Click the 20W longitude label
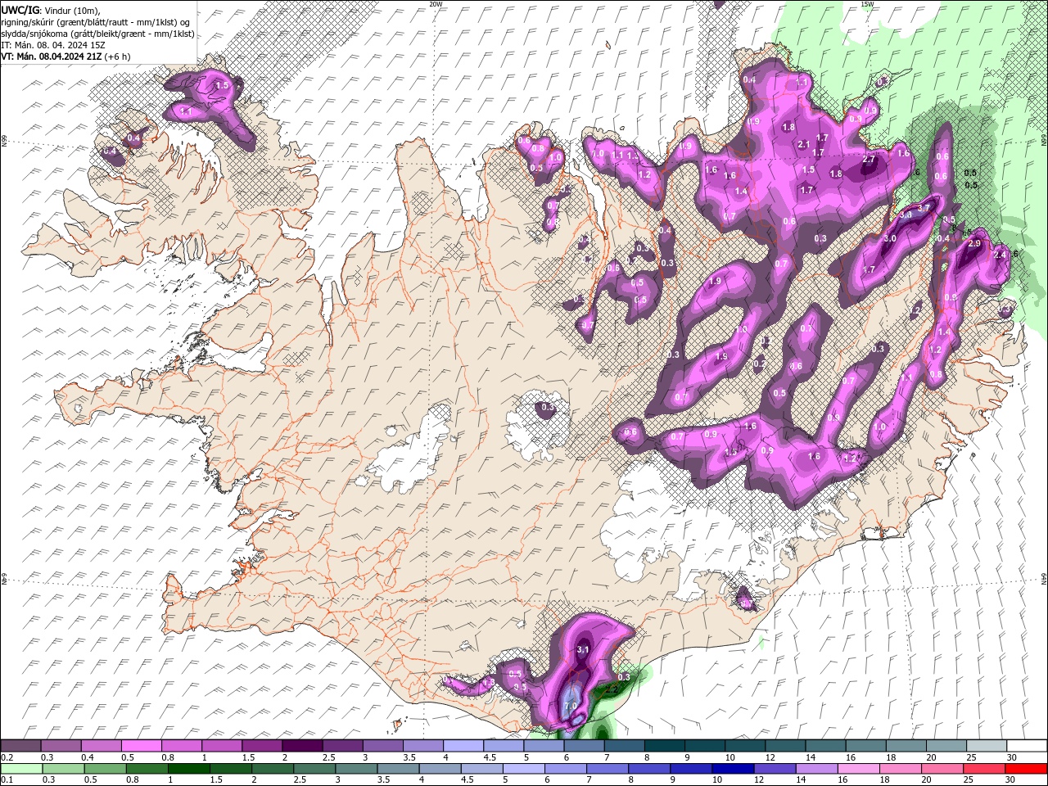 pos(436,4)
